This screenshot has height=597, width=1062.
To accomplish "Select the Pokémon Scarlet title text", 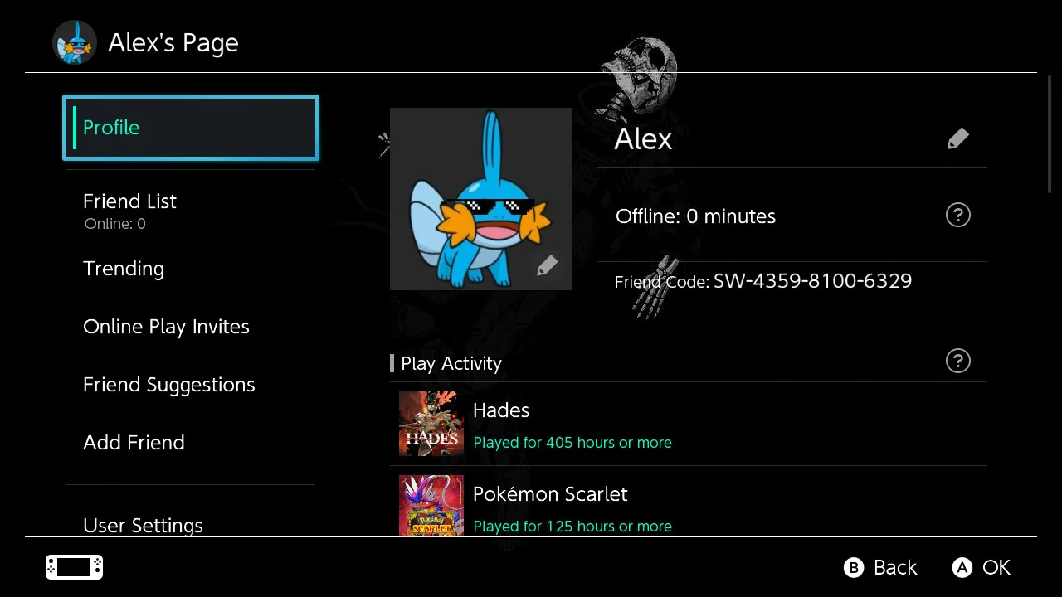I will click(x=550, y=494).
